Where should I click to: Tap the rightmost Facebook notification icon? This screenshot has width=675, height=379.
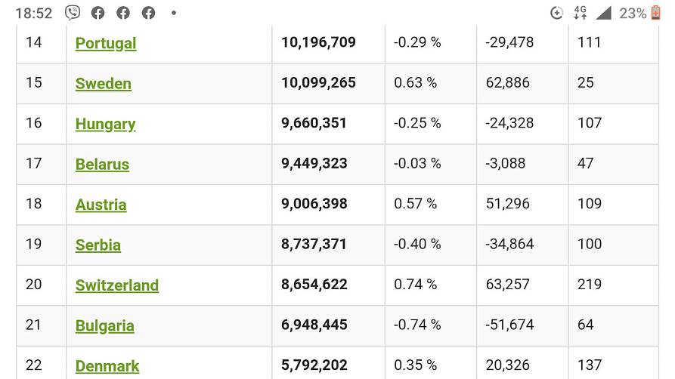click(x=149, y=13)
